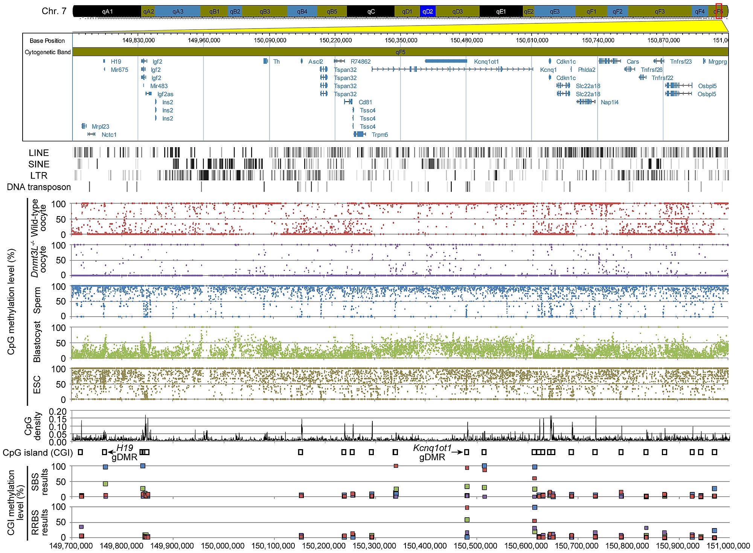
Task: Click the Cars gene label
Action: [x=633, y=61]
